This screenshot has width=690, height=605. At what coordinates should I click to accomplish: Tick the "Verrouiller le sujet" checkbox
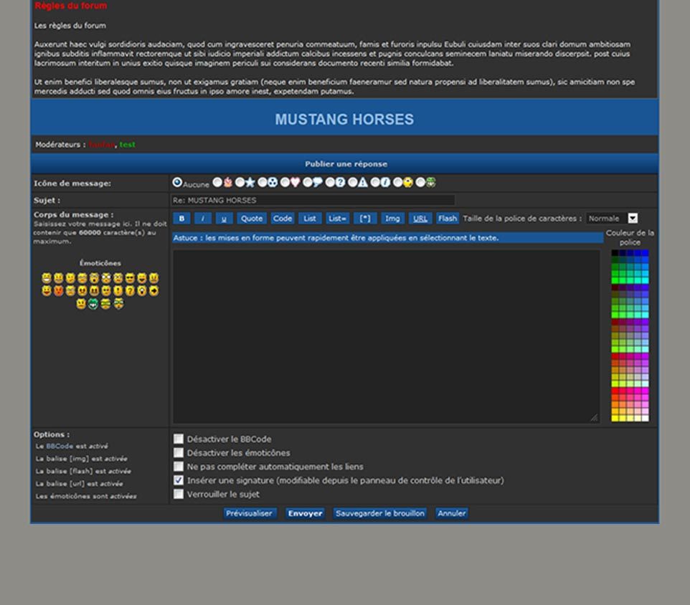click(179, 494)
